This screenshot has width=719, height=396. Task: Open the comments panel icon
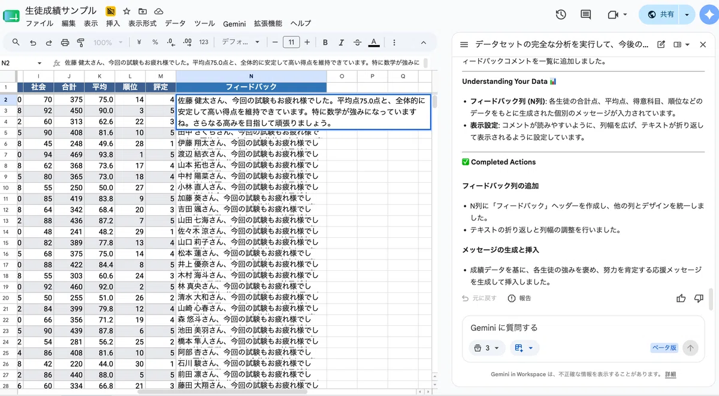(x=586, y=14)
